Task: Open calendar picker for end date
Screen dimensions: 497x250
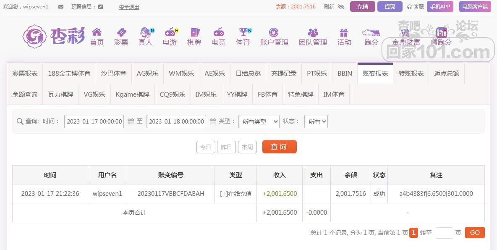Action: tap(213, 121)
